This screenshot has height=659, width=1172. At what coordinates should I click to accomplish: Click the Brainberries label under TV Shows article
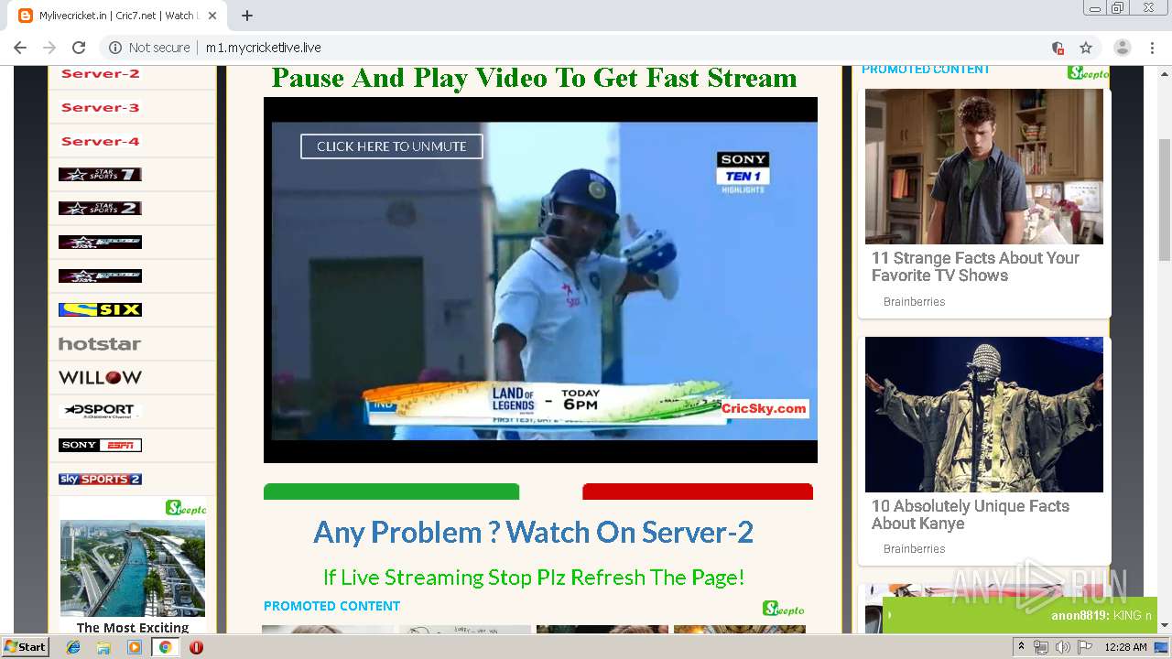914,302
